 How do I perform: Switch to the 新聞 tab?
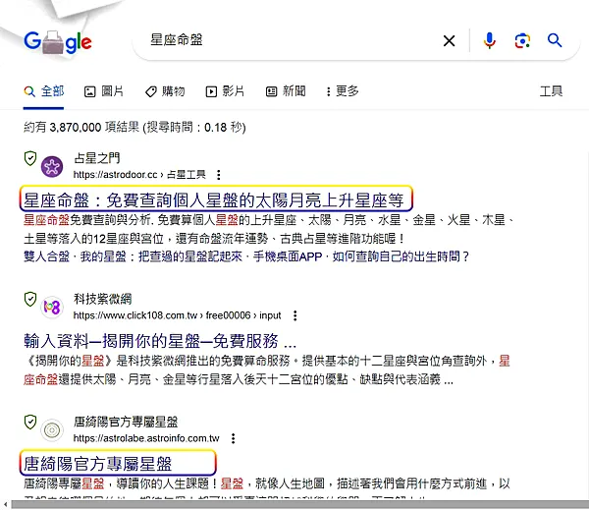coord(286,91)
